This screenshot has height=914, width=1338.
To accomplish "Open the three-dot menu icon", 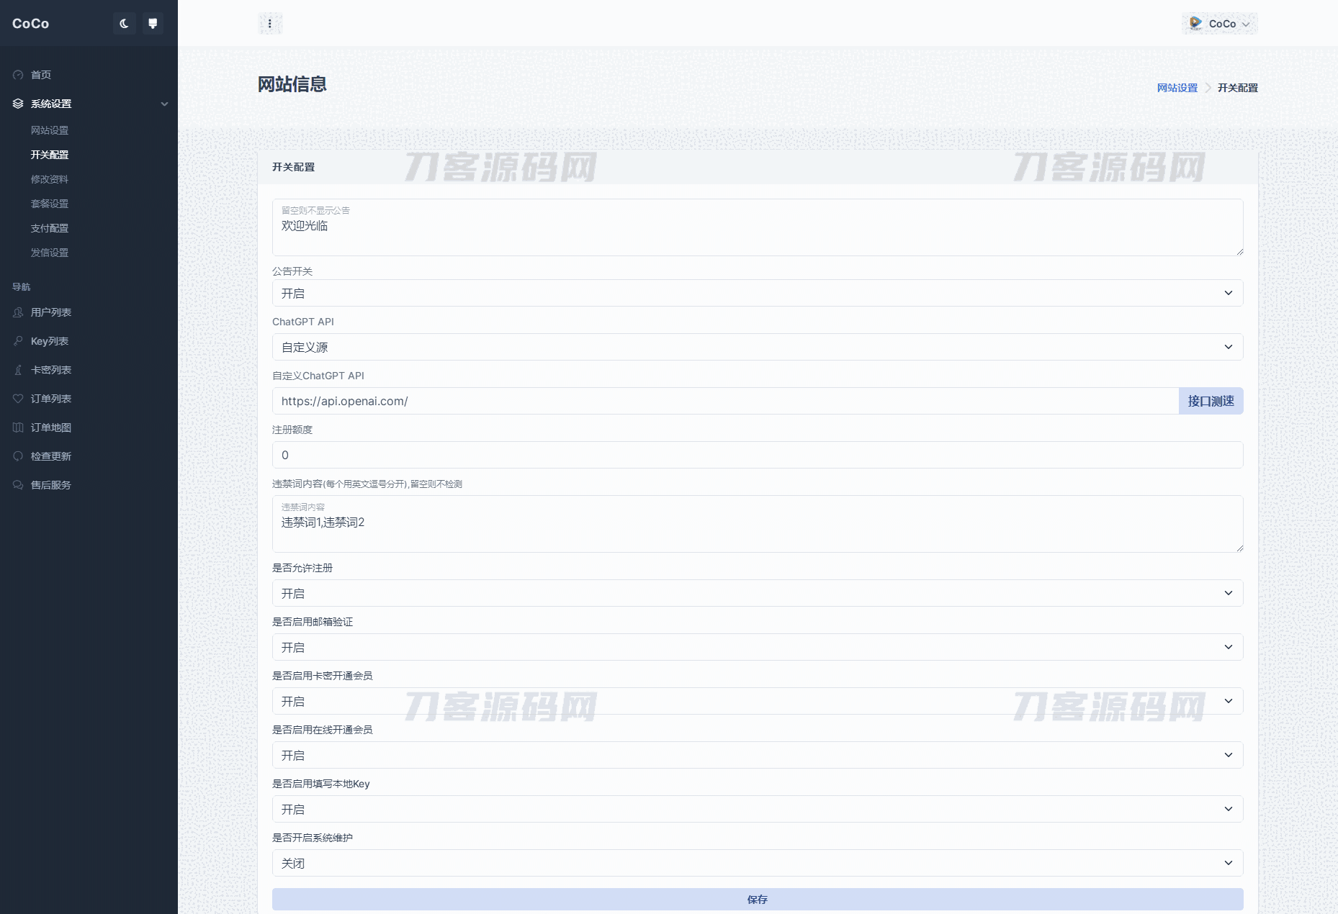I will pyautogui.click(x=270, y=24).
